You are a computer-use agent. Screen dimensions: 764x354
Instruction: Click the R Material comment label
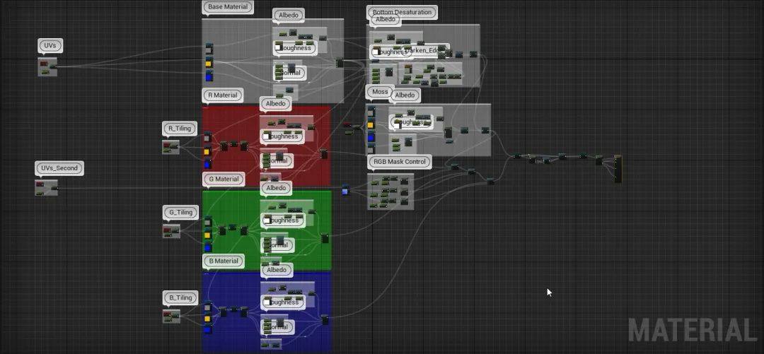(222, 95)
